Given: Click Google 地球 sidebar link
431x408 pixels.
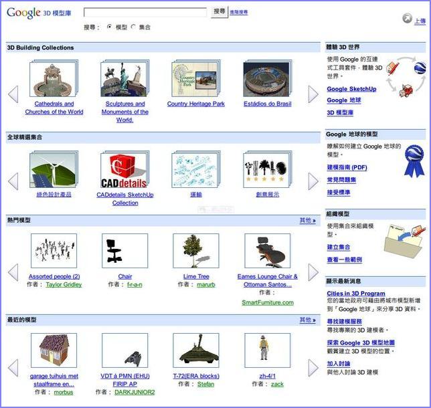Looking at the screenshot, I should coord(344,100).
